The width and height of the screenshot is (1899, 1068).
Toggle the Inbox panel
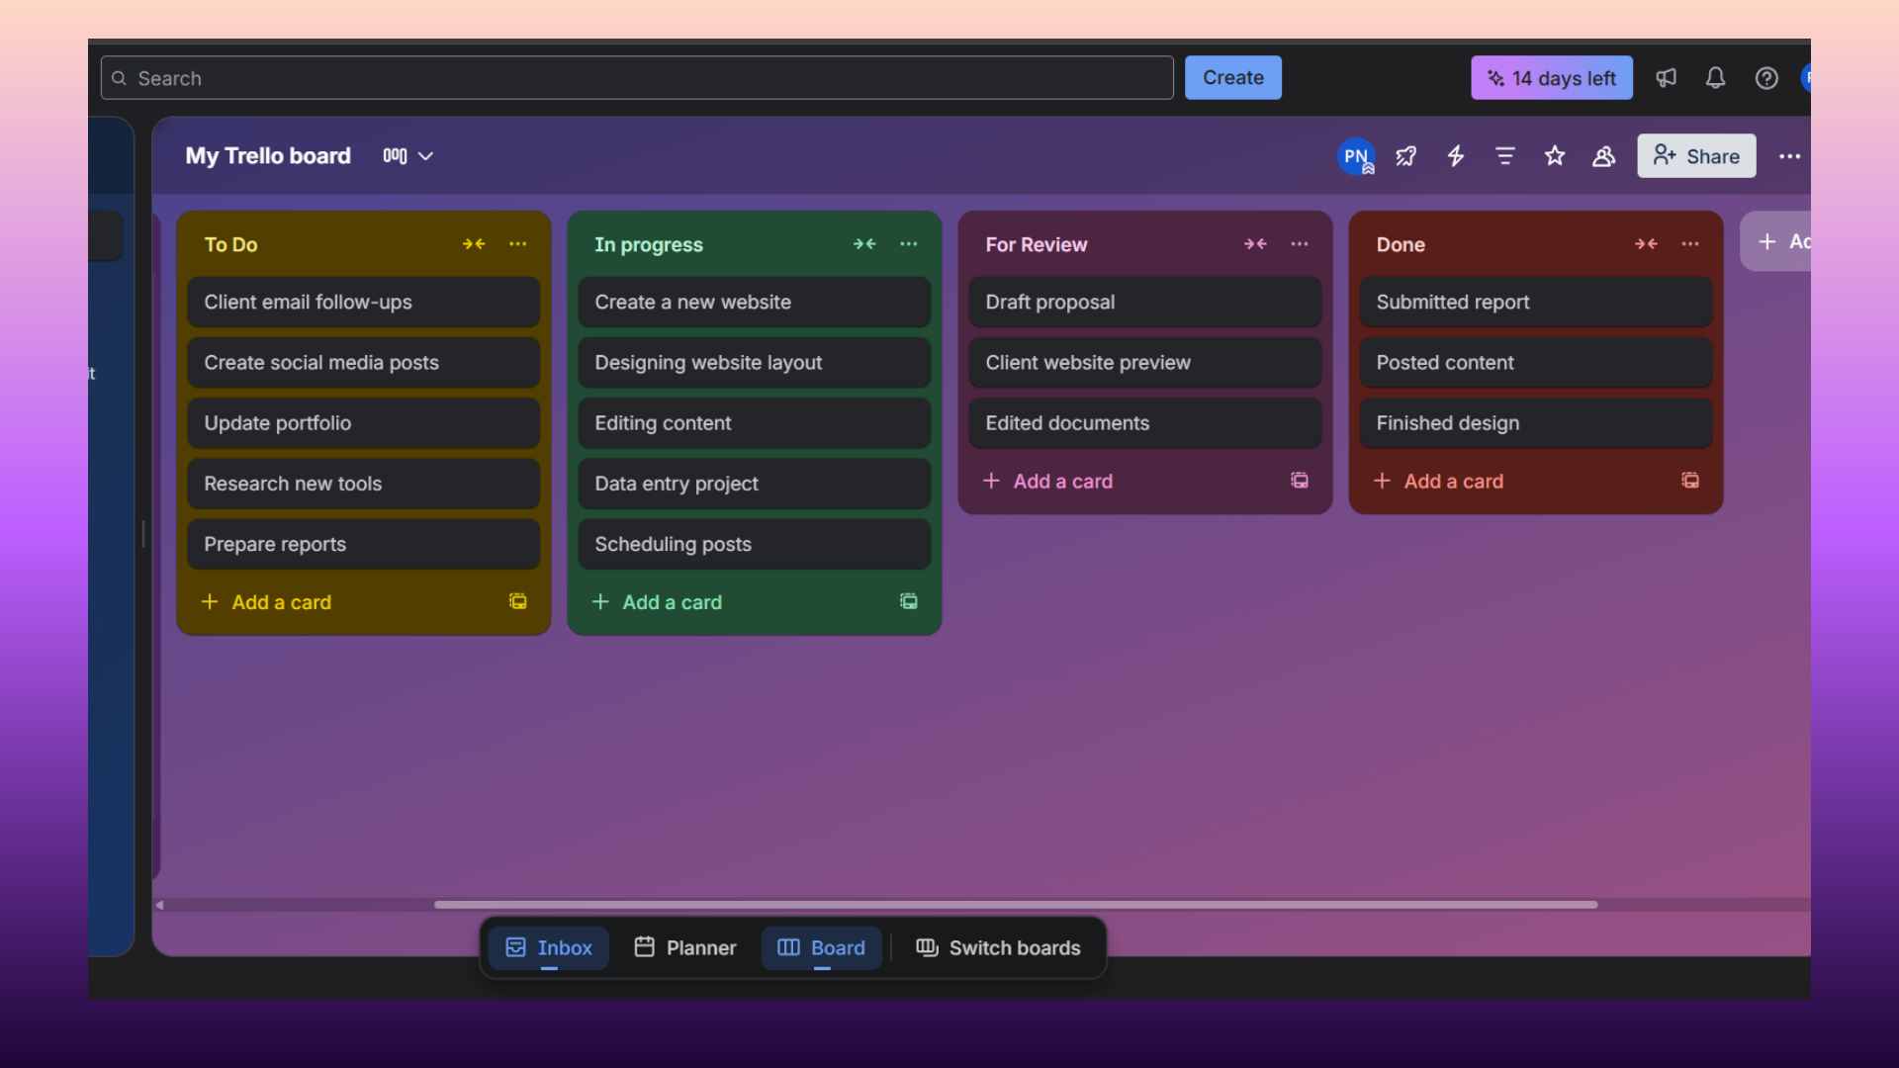(x=549, y=947)
